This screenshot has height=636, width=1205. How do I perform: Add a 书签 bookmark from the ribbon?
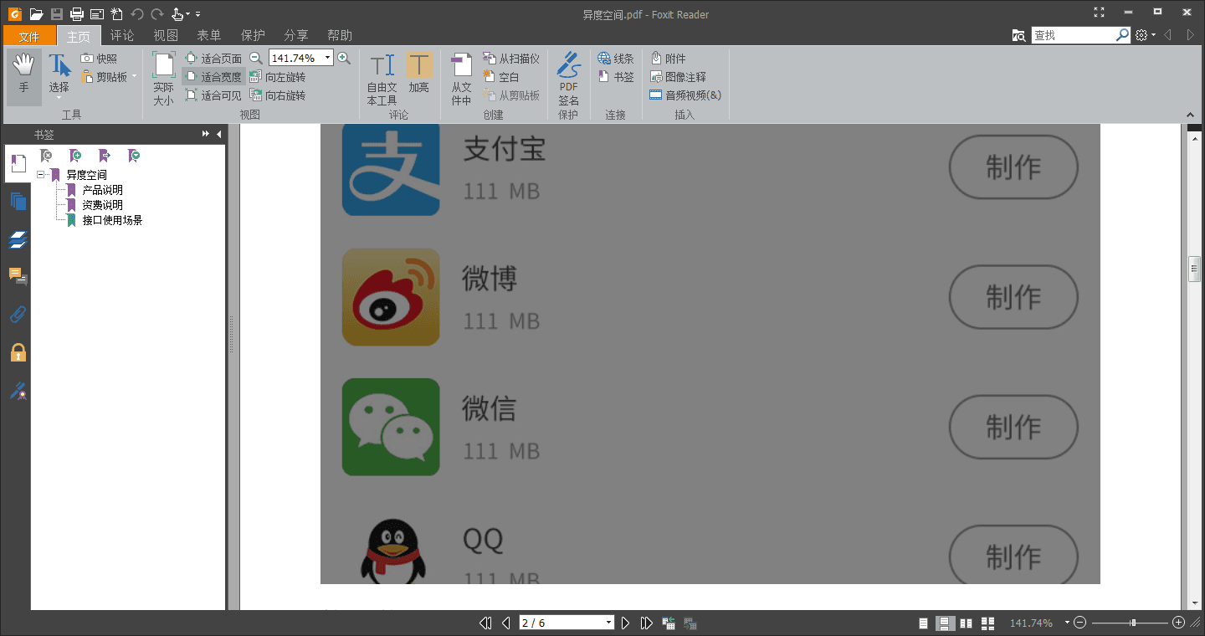pos(616,77)
